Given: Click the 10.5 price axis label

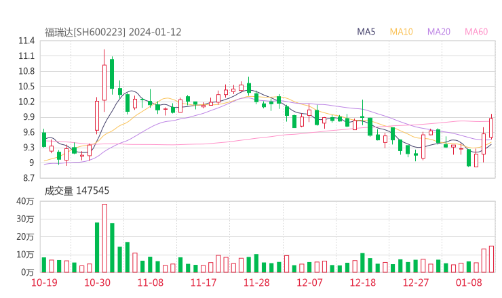Looking at the screenshot, I should click(26, 86).
